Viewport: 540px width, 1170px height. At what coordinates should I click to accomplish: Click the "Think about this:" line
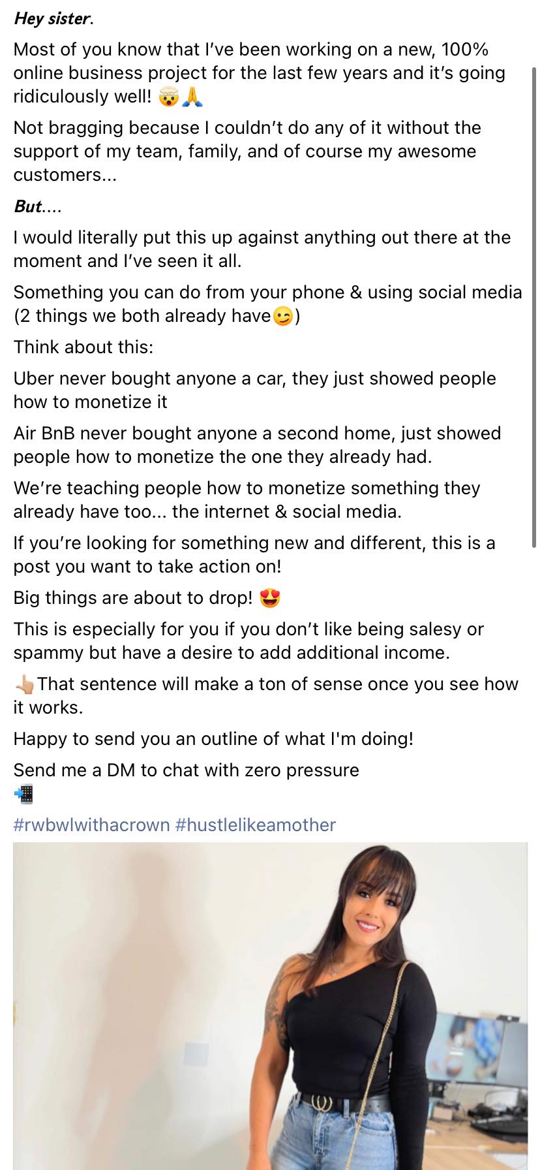[x=83, y=347]
